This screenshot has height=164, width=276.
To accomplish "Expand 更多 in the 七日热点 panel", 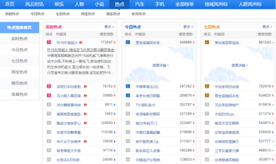I will pyautogui.click(x=267, y=27).
